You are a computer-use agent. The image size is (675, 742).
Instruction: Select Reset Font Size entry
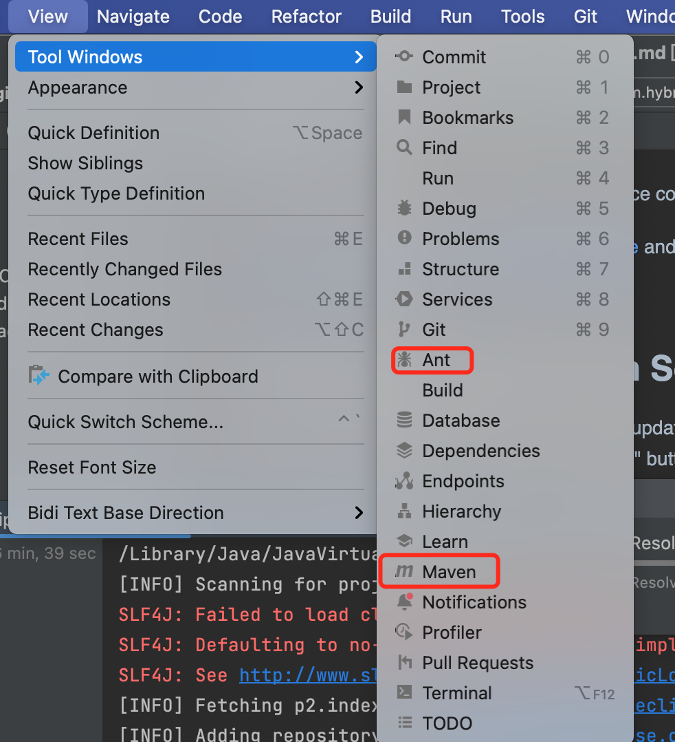click(x=92, y=467)
